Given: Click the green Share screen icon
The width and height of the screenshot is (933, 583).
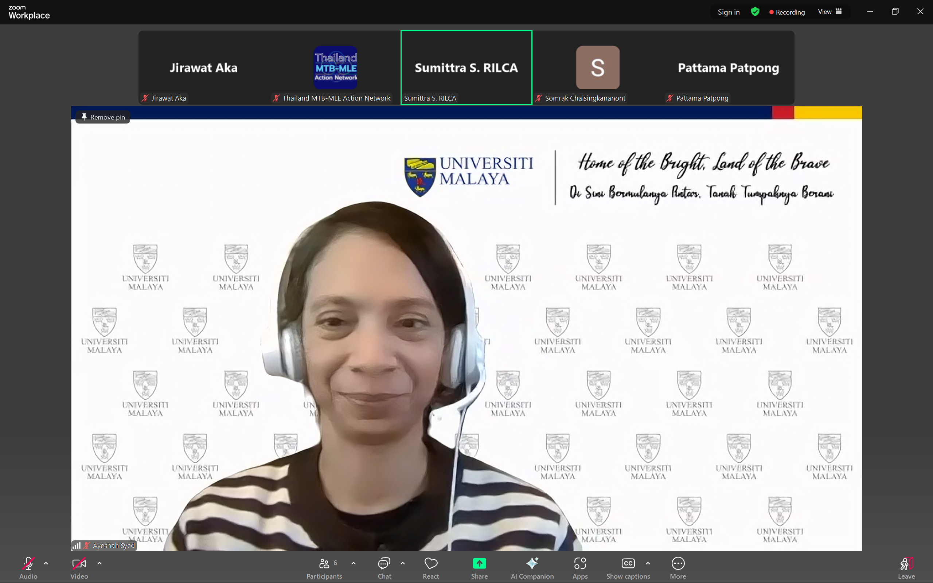Looking at the screenshot, I should click(479, 563).
